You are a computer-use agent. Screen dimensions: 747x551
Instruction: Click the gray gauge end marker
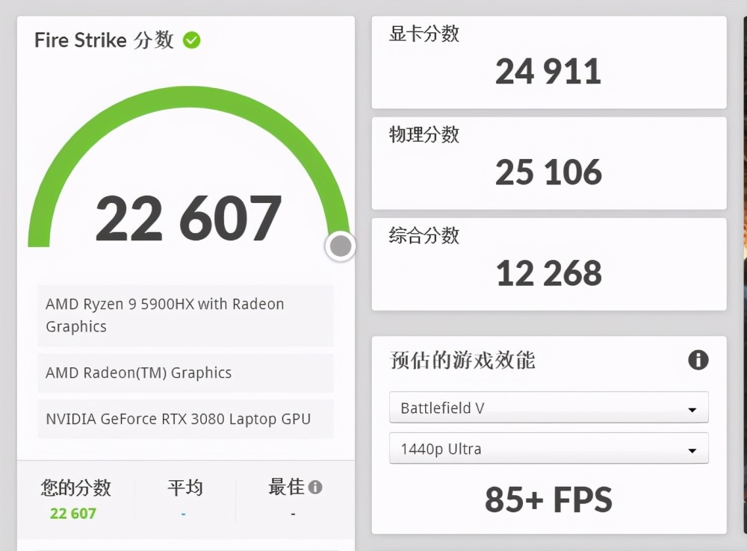click(341, 246)
